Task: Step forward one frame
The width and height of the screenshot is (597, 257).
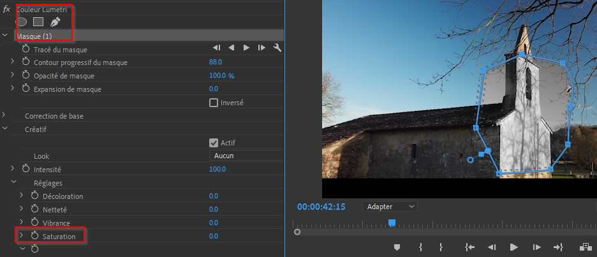Action: [536, 247]
